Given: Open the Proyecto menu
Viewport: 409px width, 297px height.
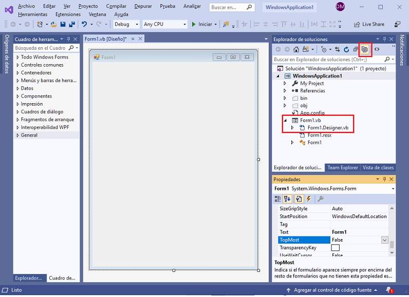Looking at the screenshot, I should point(88,6).
